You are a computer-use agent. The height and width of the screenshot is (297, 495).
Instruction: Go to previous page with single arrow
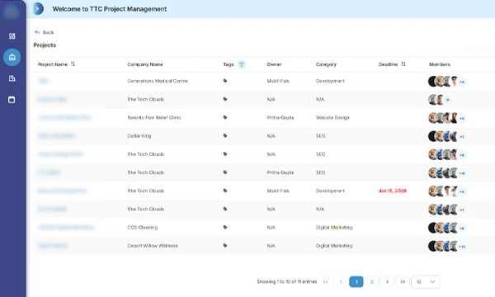point(341,282)
